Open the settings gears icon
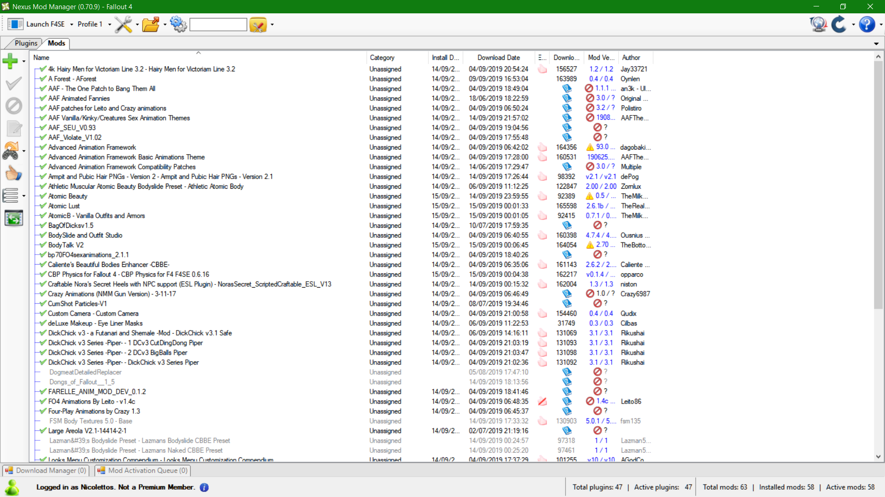Viewport: 885px width, 497px height. click(178, 24)
